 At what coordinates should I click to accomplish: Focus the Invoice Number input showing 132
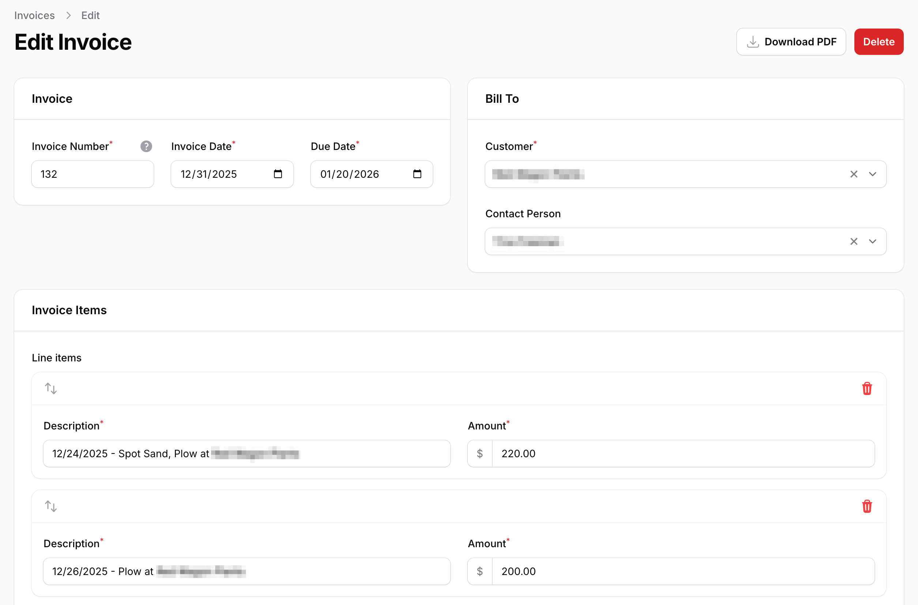(x=93, y=174)
